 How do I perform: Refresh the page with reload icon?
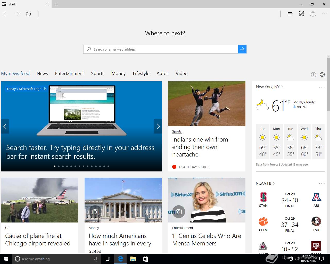coord(28,14)
